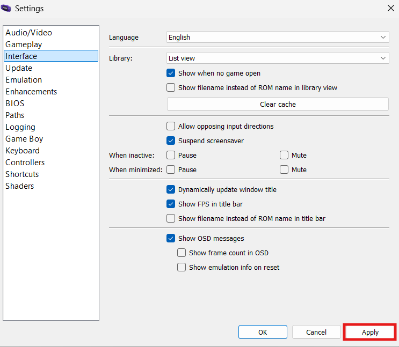Enable filename instead of ROM name in library view

click(171, 87)
